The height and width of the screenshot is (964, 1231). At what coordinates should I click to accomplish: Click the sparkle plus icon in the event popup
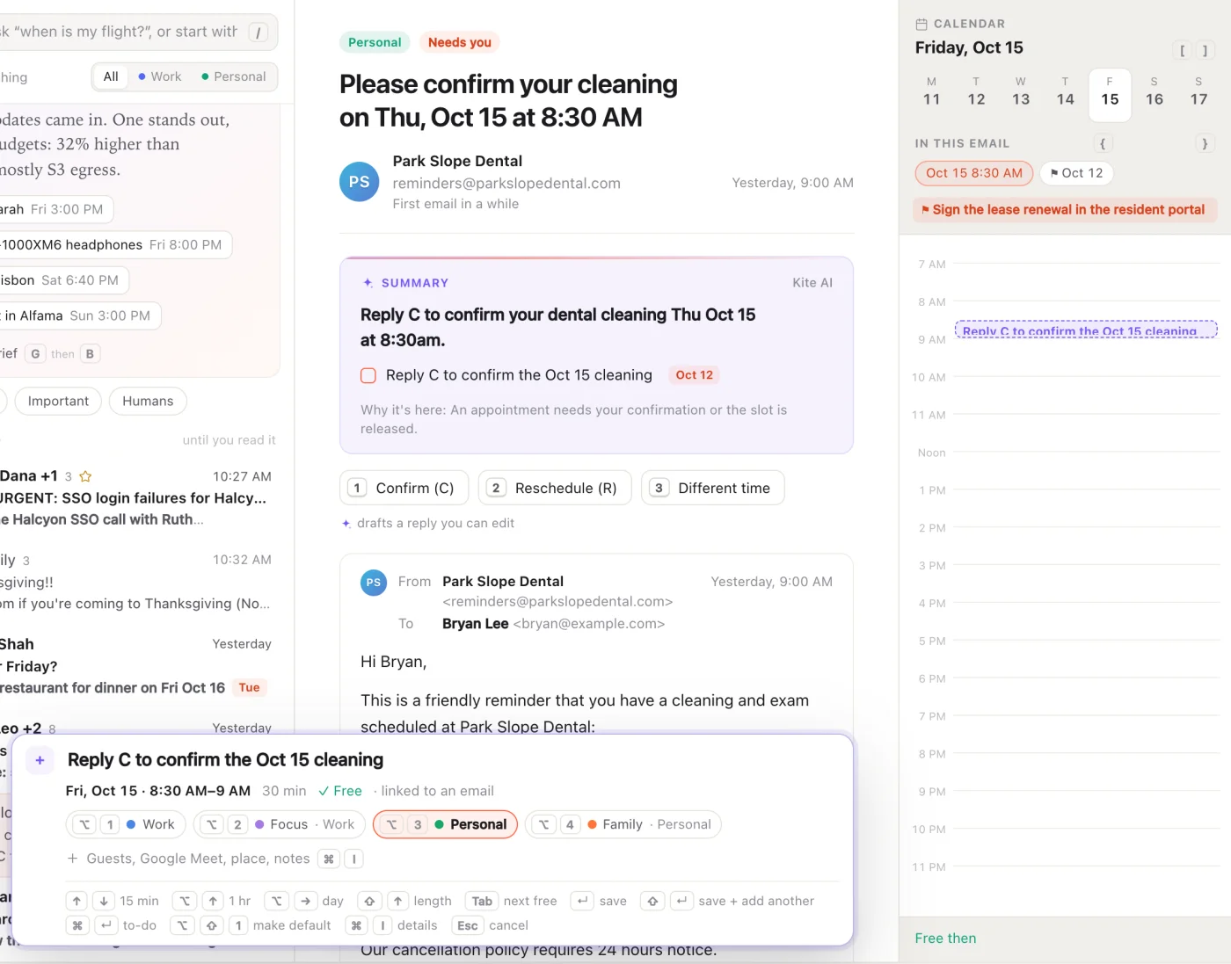click(x=40, y=760)
